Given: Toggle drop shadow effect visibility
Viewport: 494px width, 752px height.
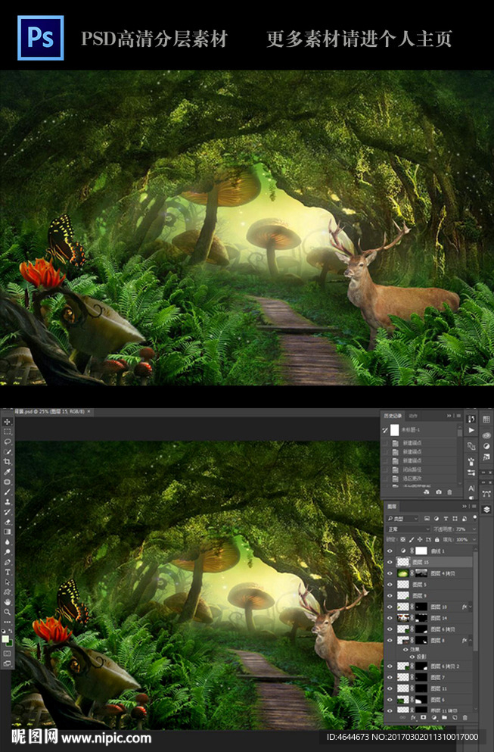Looking at the screenshot, I should pyautogui.click(x=412, y=657).
